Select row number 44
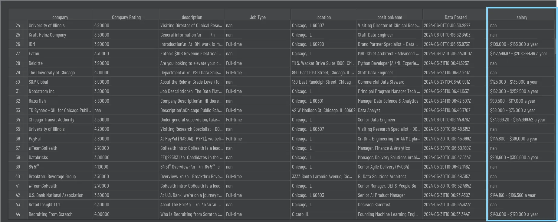 click(x=18, y=214)
